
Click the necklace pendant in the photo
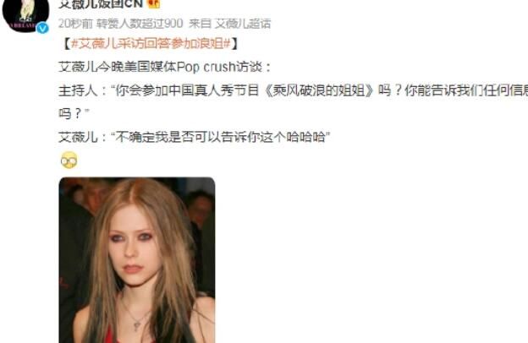137,325
